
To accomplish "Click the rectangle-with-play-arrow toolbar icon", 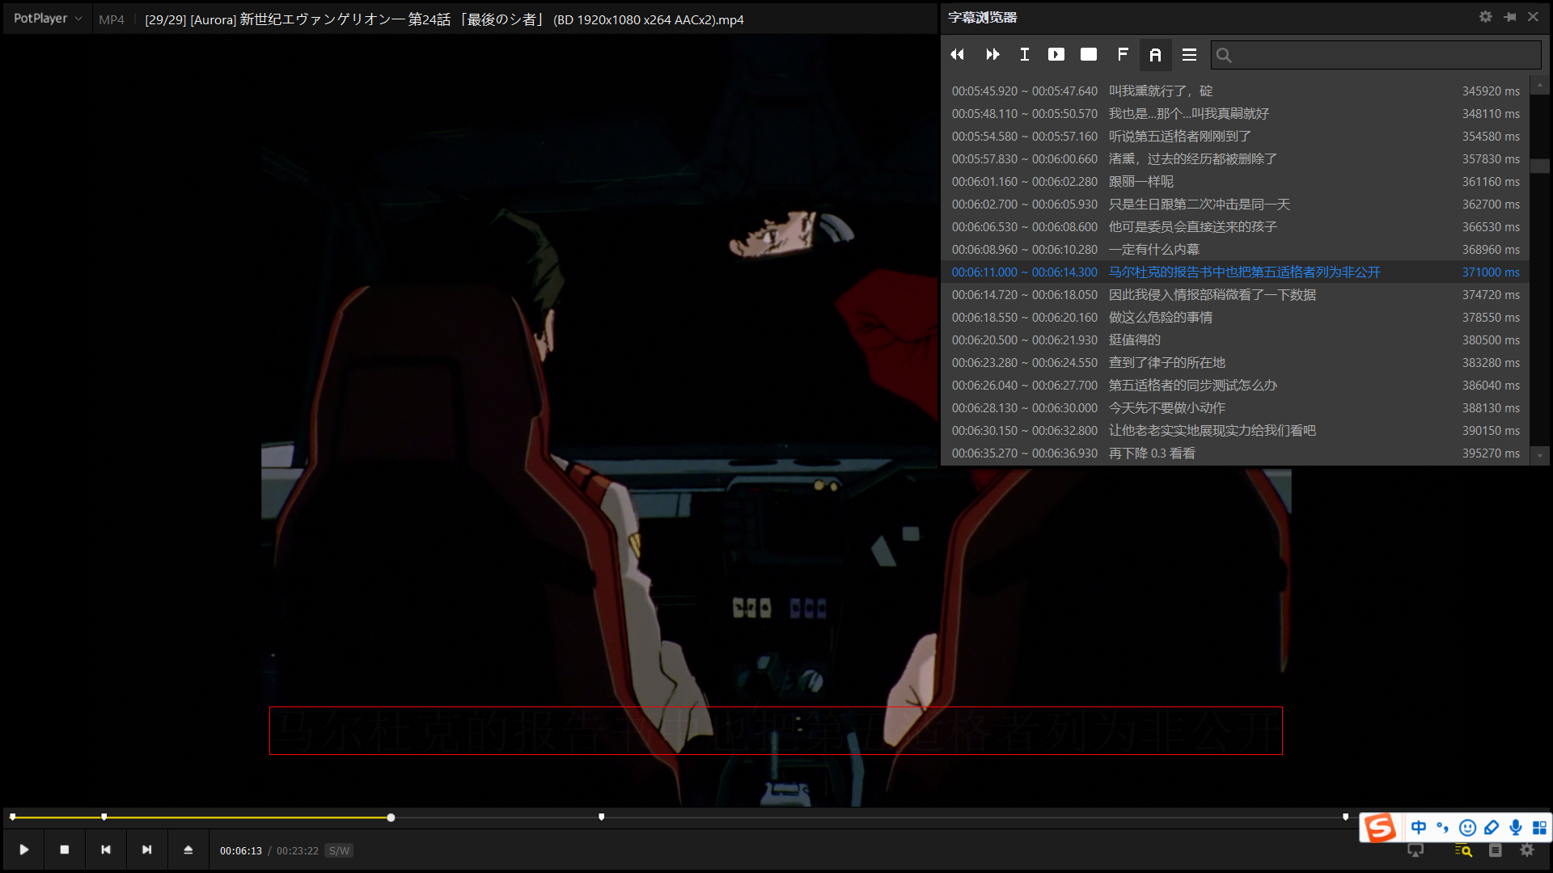I will (x=1056, y=54).
